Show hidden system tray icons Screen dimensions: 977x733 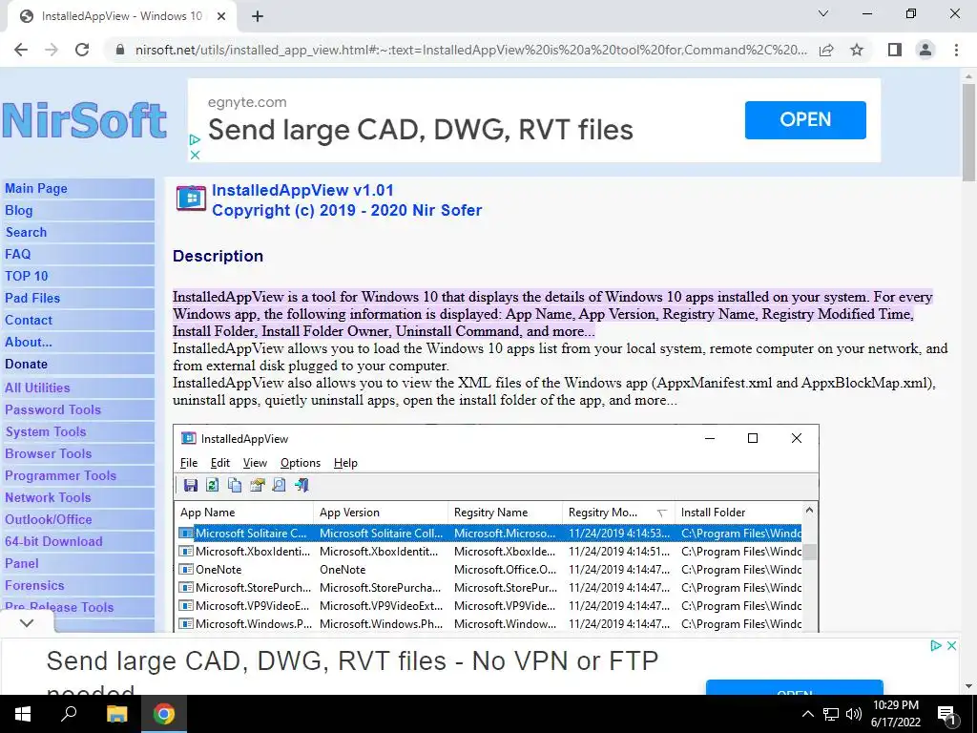(x=807, y=714)
